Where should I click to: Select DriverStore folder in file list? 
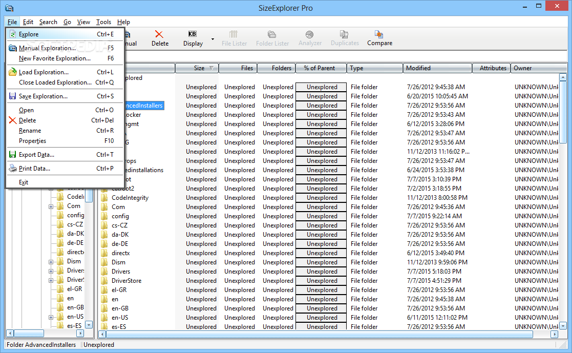click(126, 281)
